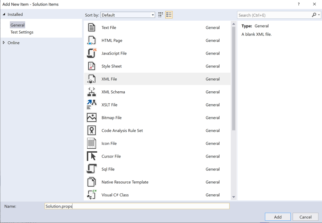Click the 'Icon File' label

109,144
